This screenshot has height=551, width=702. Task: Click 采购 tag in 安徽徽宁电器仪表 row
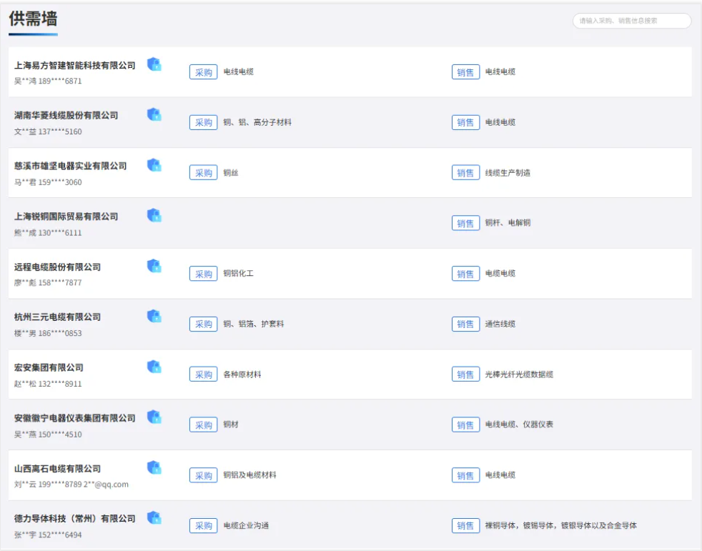pyautogui.click(x=203, y=425)
